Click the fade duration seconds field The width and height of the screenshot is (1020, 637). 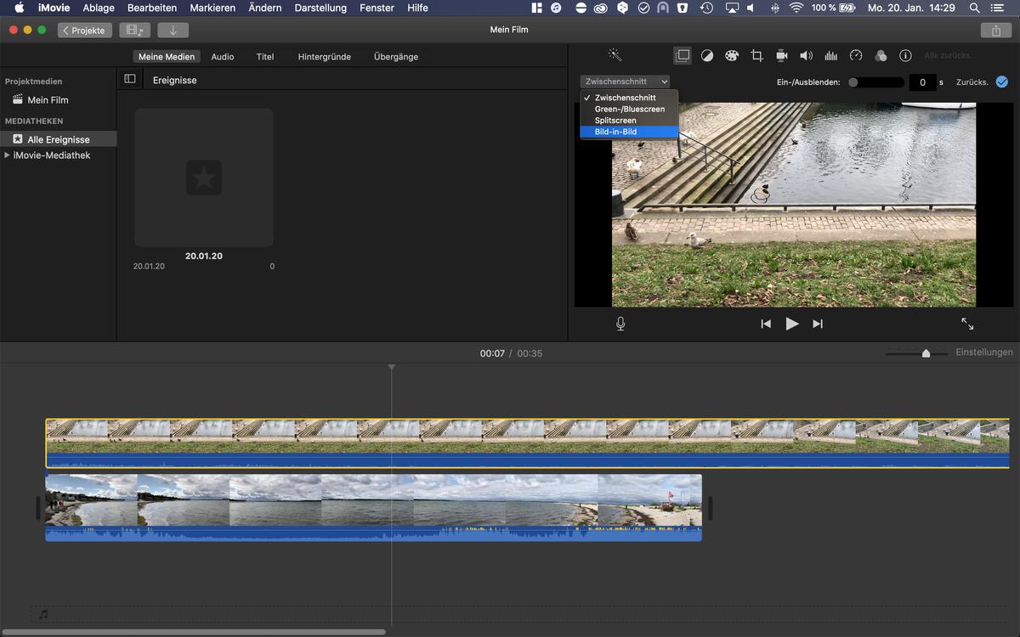[922, 82]
